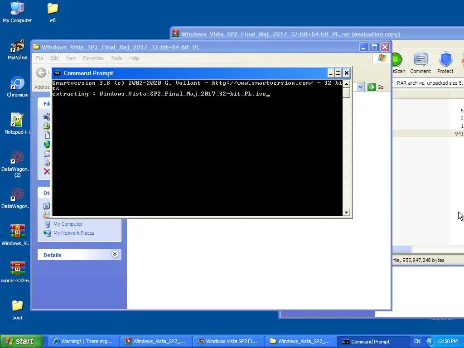
Task: Click EN language indicator in tray
Action: click(417, 341)
